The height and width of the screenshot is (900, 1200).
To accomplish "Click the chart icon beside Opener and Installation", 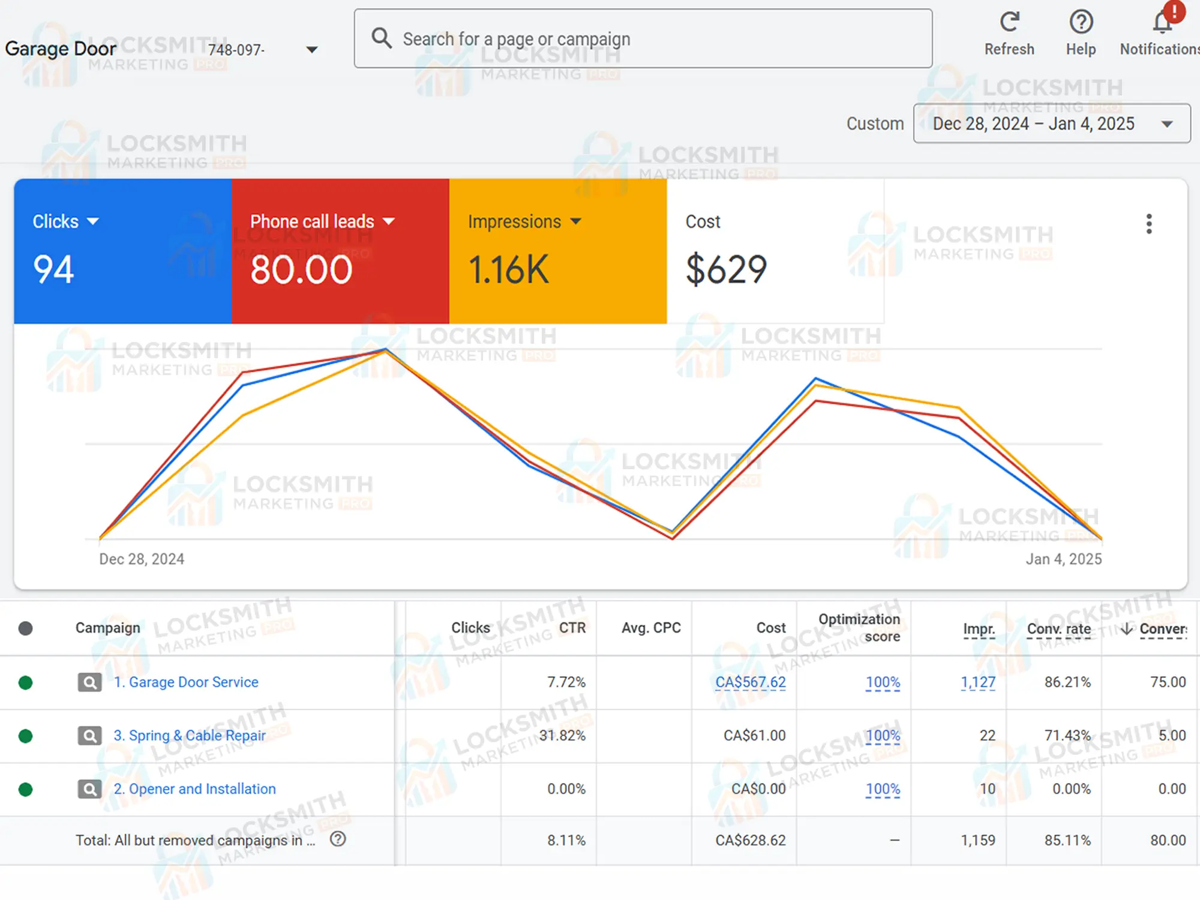I will (89, 789).
